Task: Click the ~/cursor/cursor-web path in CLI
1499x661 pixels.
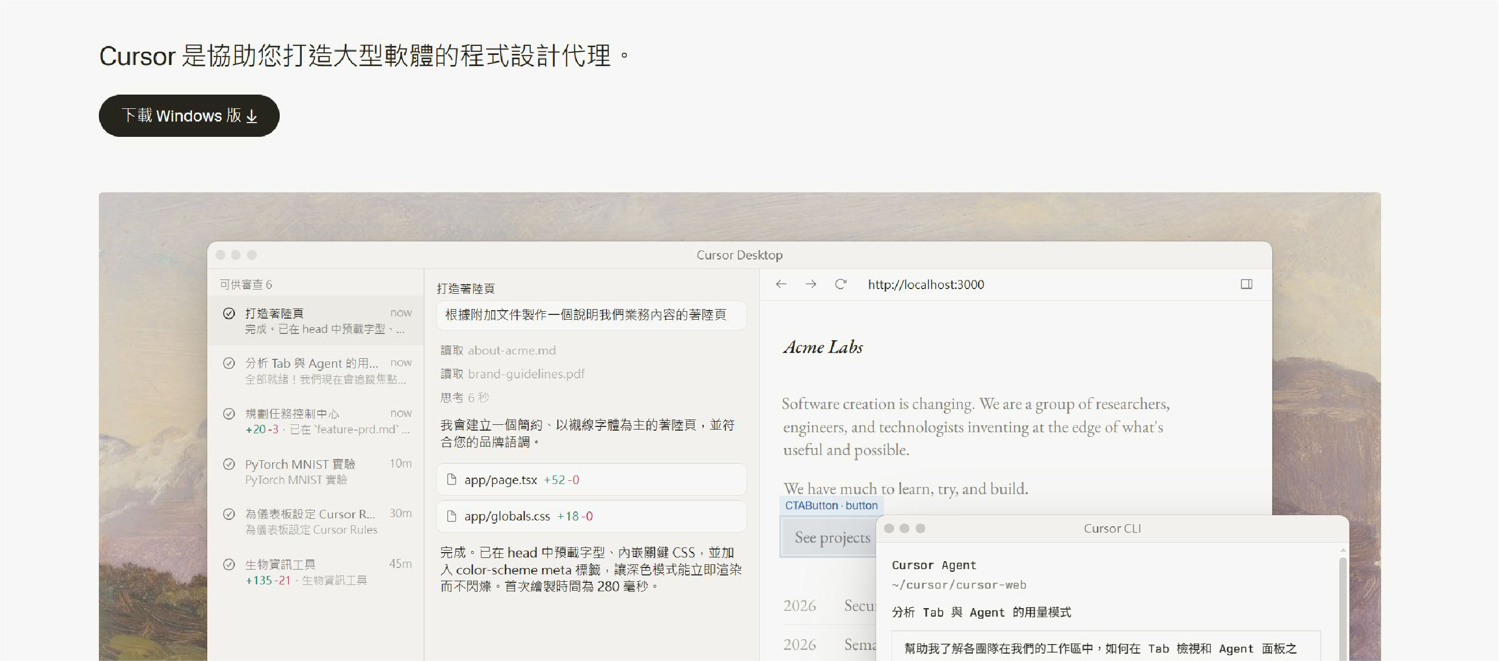Action: click(x=959, y=585)
